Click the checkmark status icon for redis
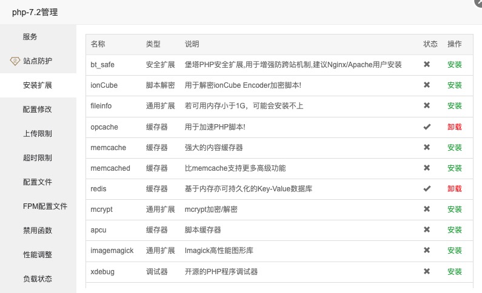Viewport: 482px width, 293px height. pos(427,189)
